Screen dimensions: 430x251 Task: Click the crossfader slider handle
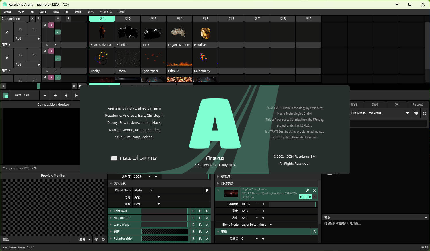pyautogui.click(x=39, y=86)
